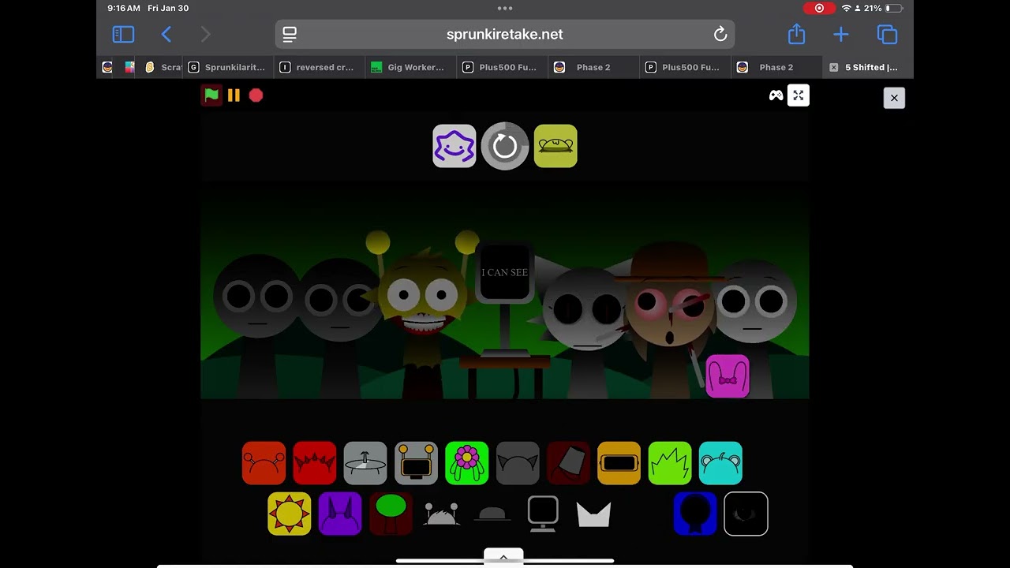Click the pink bunny bow icon on stage
The width and height of the screenshot is (1010, 568).
point(728,376)
